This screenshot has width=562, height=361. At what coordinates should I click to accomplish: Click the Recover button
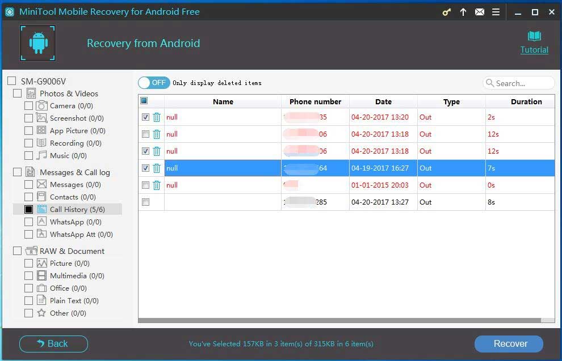(509, 343)
